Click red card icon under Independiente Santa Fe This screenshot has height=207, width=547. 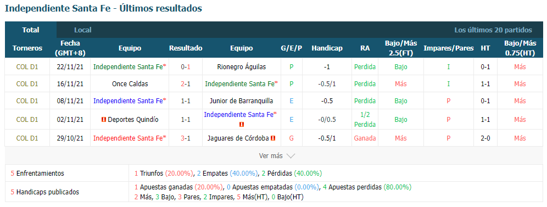point(242,125)
